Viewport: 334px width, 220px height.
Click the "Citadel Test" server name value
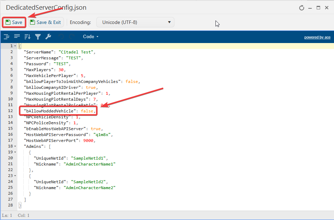click(76, 52)
